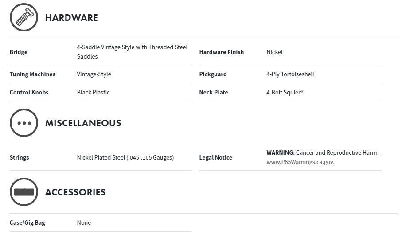Select the Hardware Finish label
The width and height of the screenshot is (406, 238).
pos(221,52)
